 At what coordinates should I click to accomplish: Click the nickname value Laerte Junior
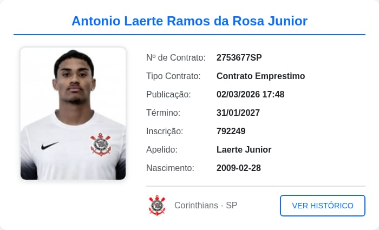pyautogui.click(x=244, y=149)
